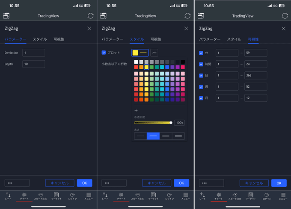Select パラメーター tab on the middle screen

click(x=112, y=39)
